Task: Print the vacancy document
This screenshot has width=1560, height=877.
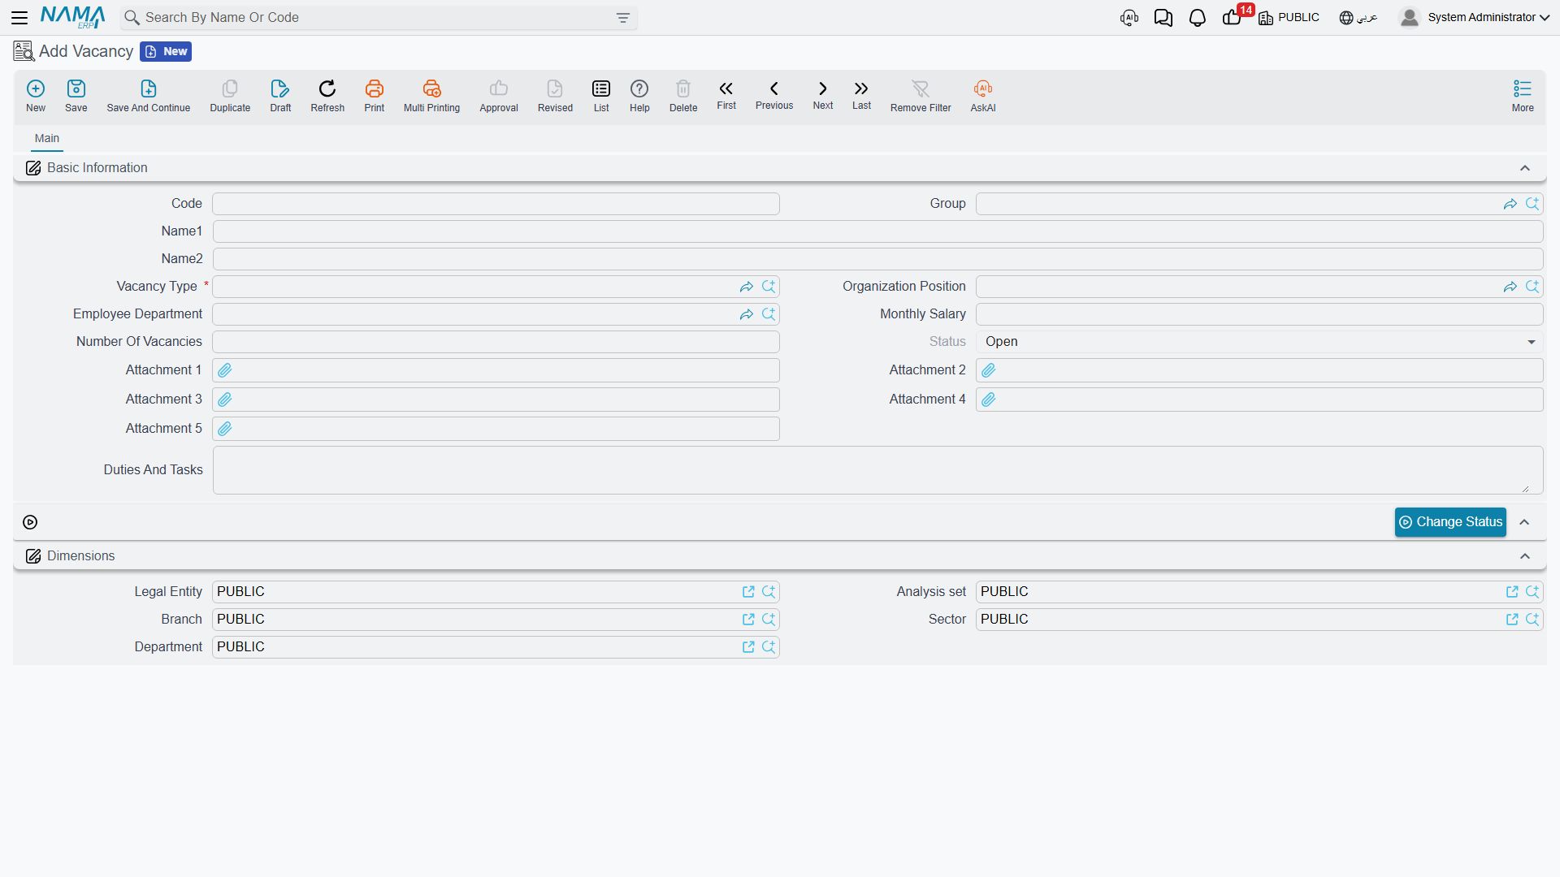Action: pyautogui.click(x=375, y=95)
